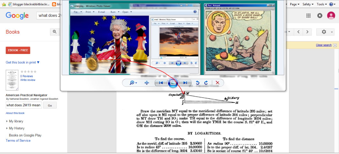Viewport: 339px width, 154px height.
Task: Click the Google logo
Action: (17, 16)
